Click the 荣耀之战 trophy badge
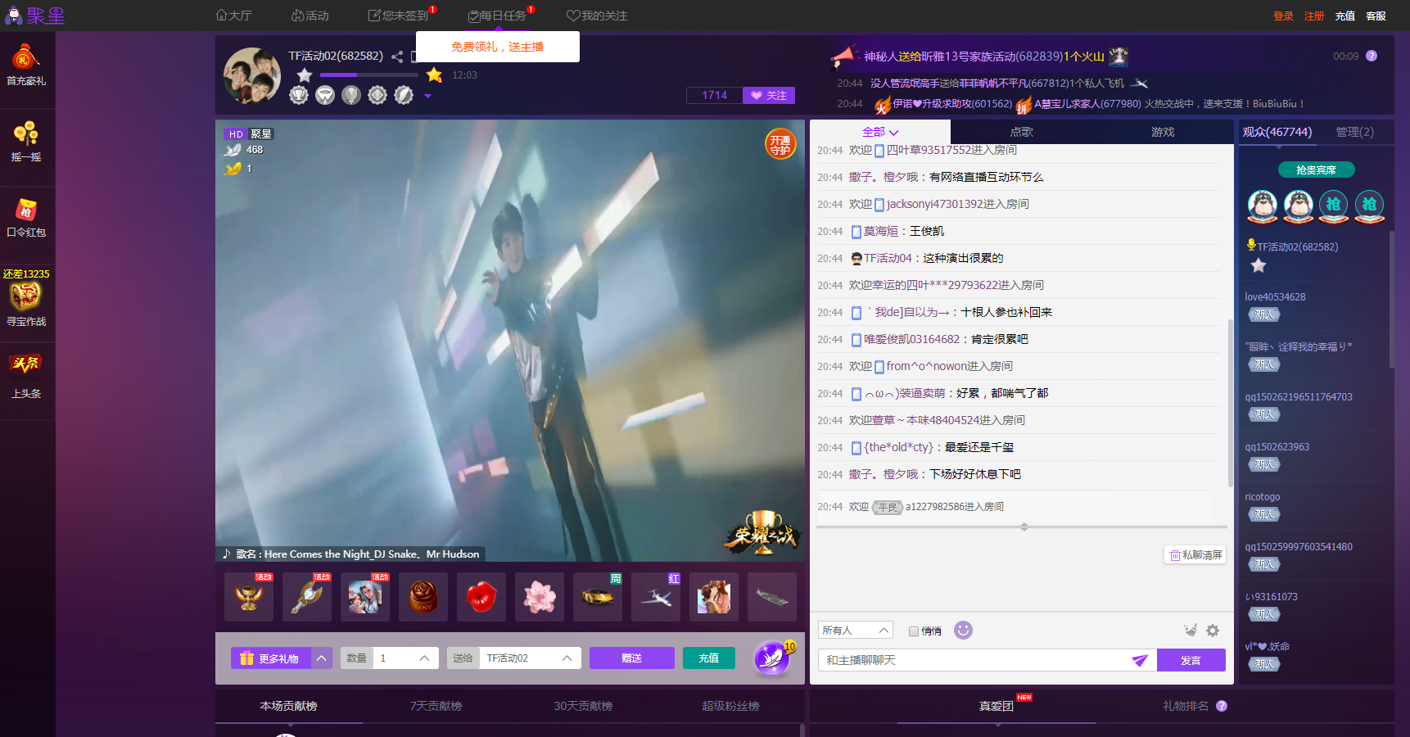 pyautogui.click(x=761, y=534)
